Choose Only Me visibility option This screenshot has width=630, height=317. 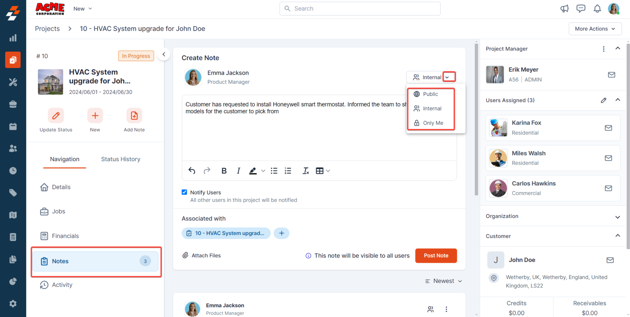click(432, 123)
